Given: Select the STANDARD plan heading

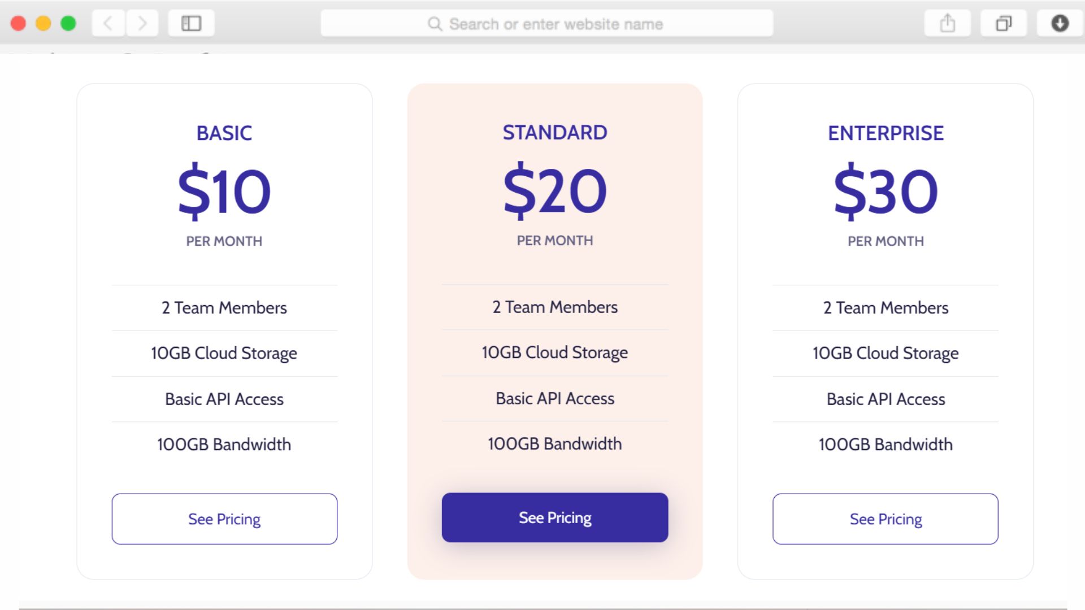Looking at the screenshot, I should point(555,133).
